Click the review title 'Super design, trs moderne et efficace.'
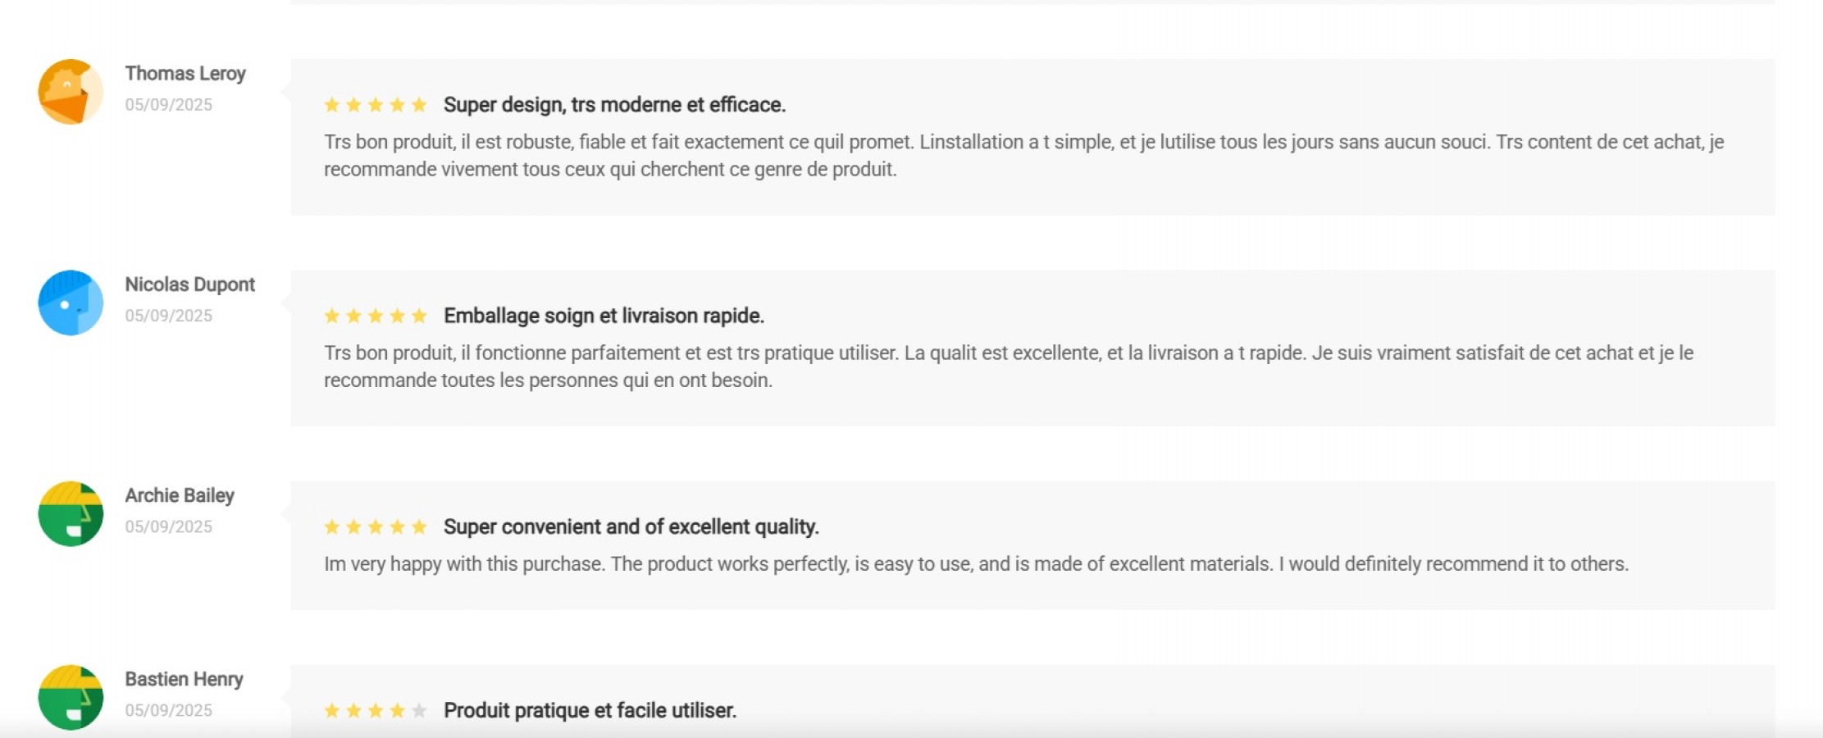The width and height of the screenshot is (1823, 738). pyautogui.click(x=614, y=105)
